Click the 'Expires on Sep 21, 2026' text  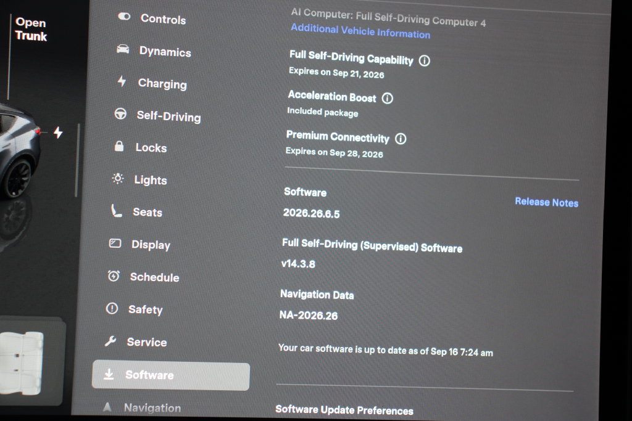[x=336, y=73]
